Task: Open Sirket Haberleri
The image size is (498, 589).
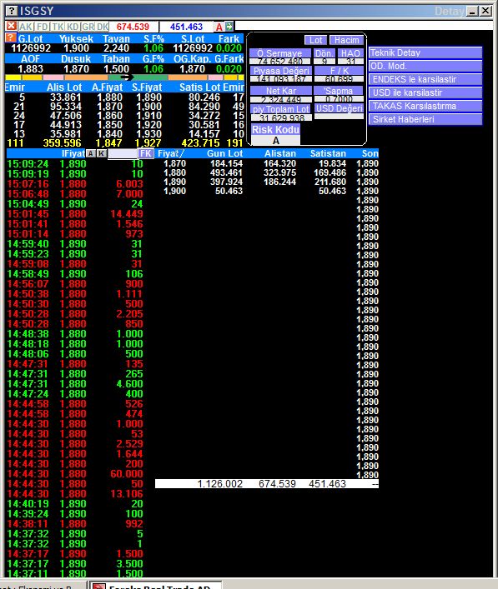Action: click(425, 119)
